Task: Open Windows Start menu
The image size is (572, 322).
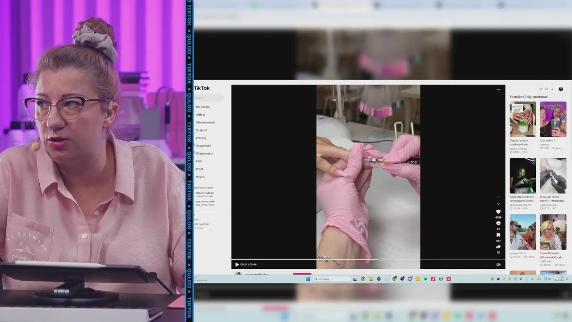Action: point(308,279)
